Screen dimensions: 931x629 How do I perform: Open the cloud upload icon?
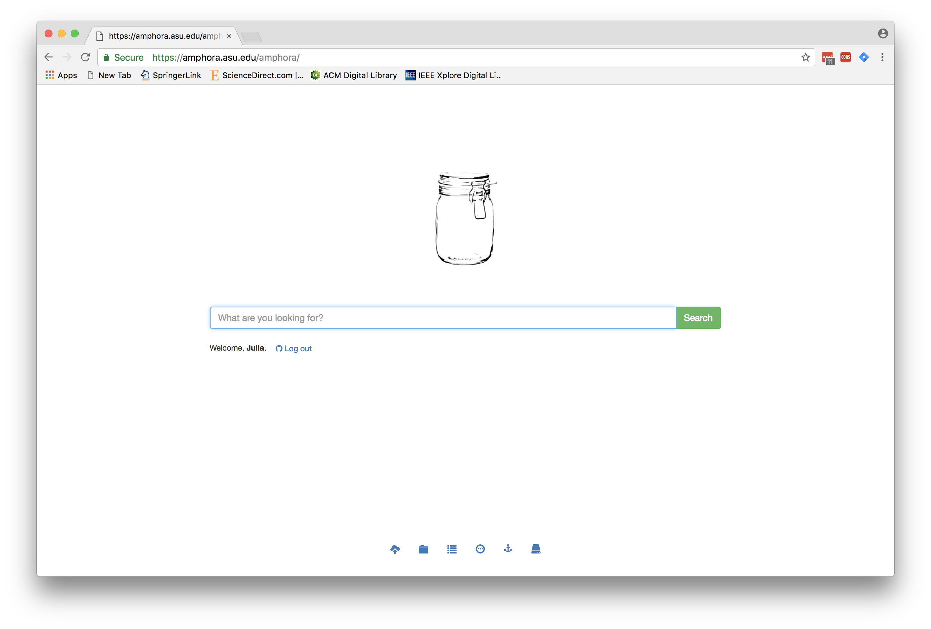coord(395,549)
